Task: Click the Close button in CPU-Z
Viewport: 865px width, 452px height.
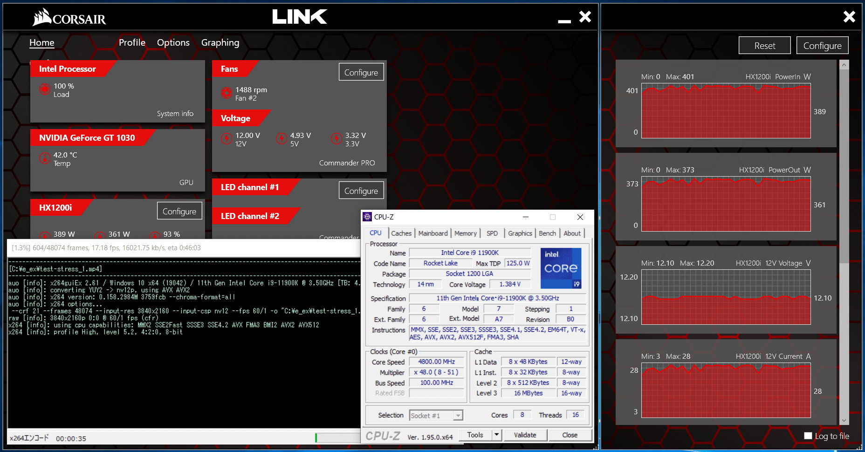Action: click(x=570, y=435)
